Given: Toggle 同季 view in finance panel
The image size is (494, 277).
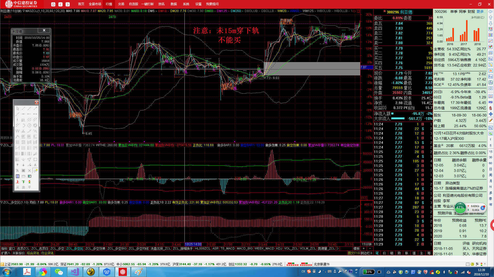Looking at the screenshot, I should tap(462, 12).
